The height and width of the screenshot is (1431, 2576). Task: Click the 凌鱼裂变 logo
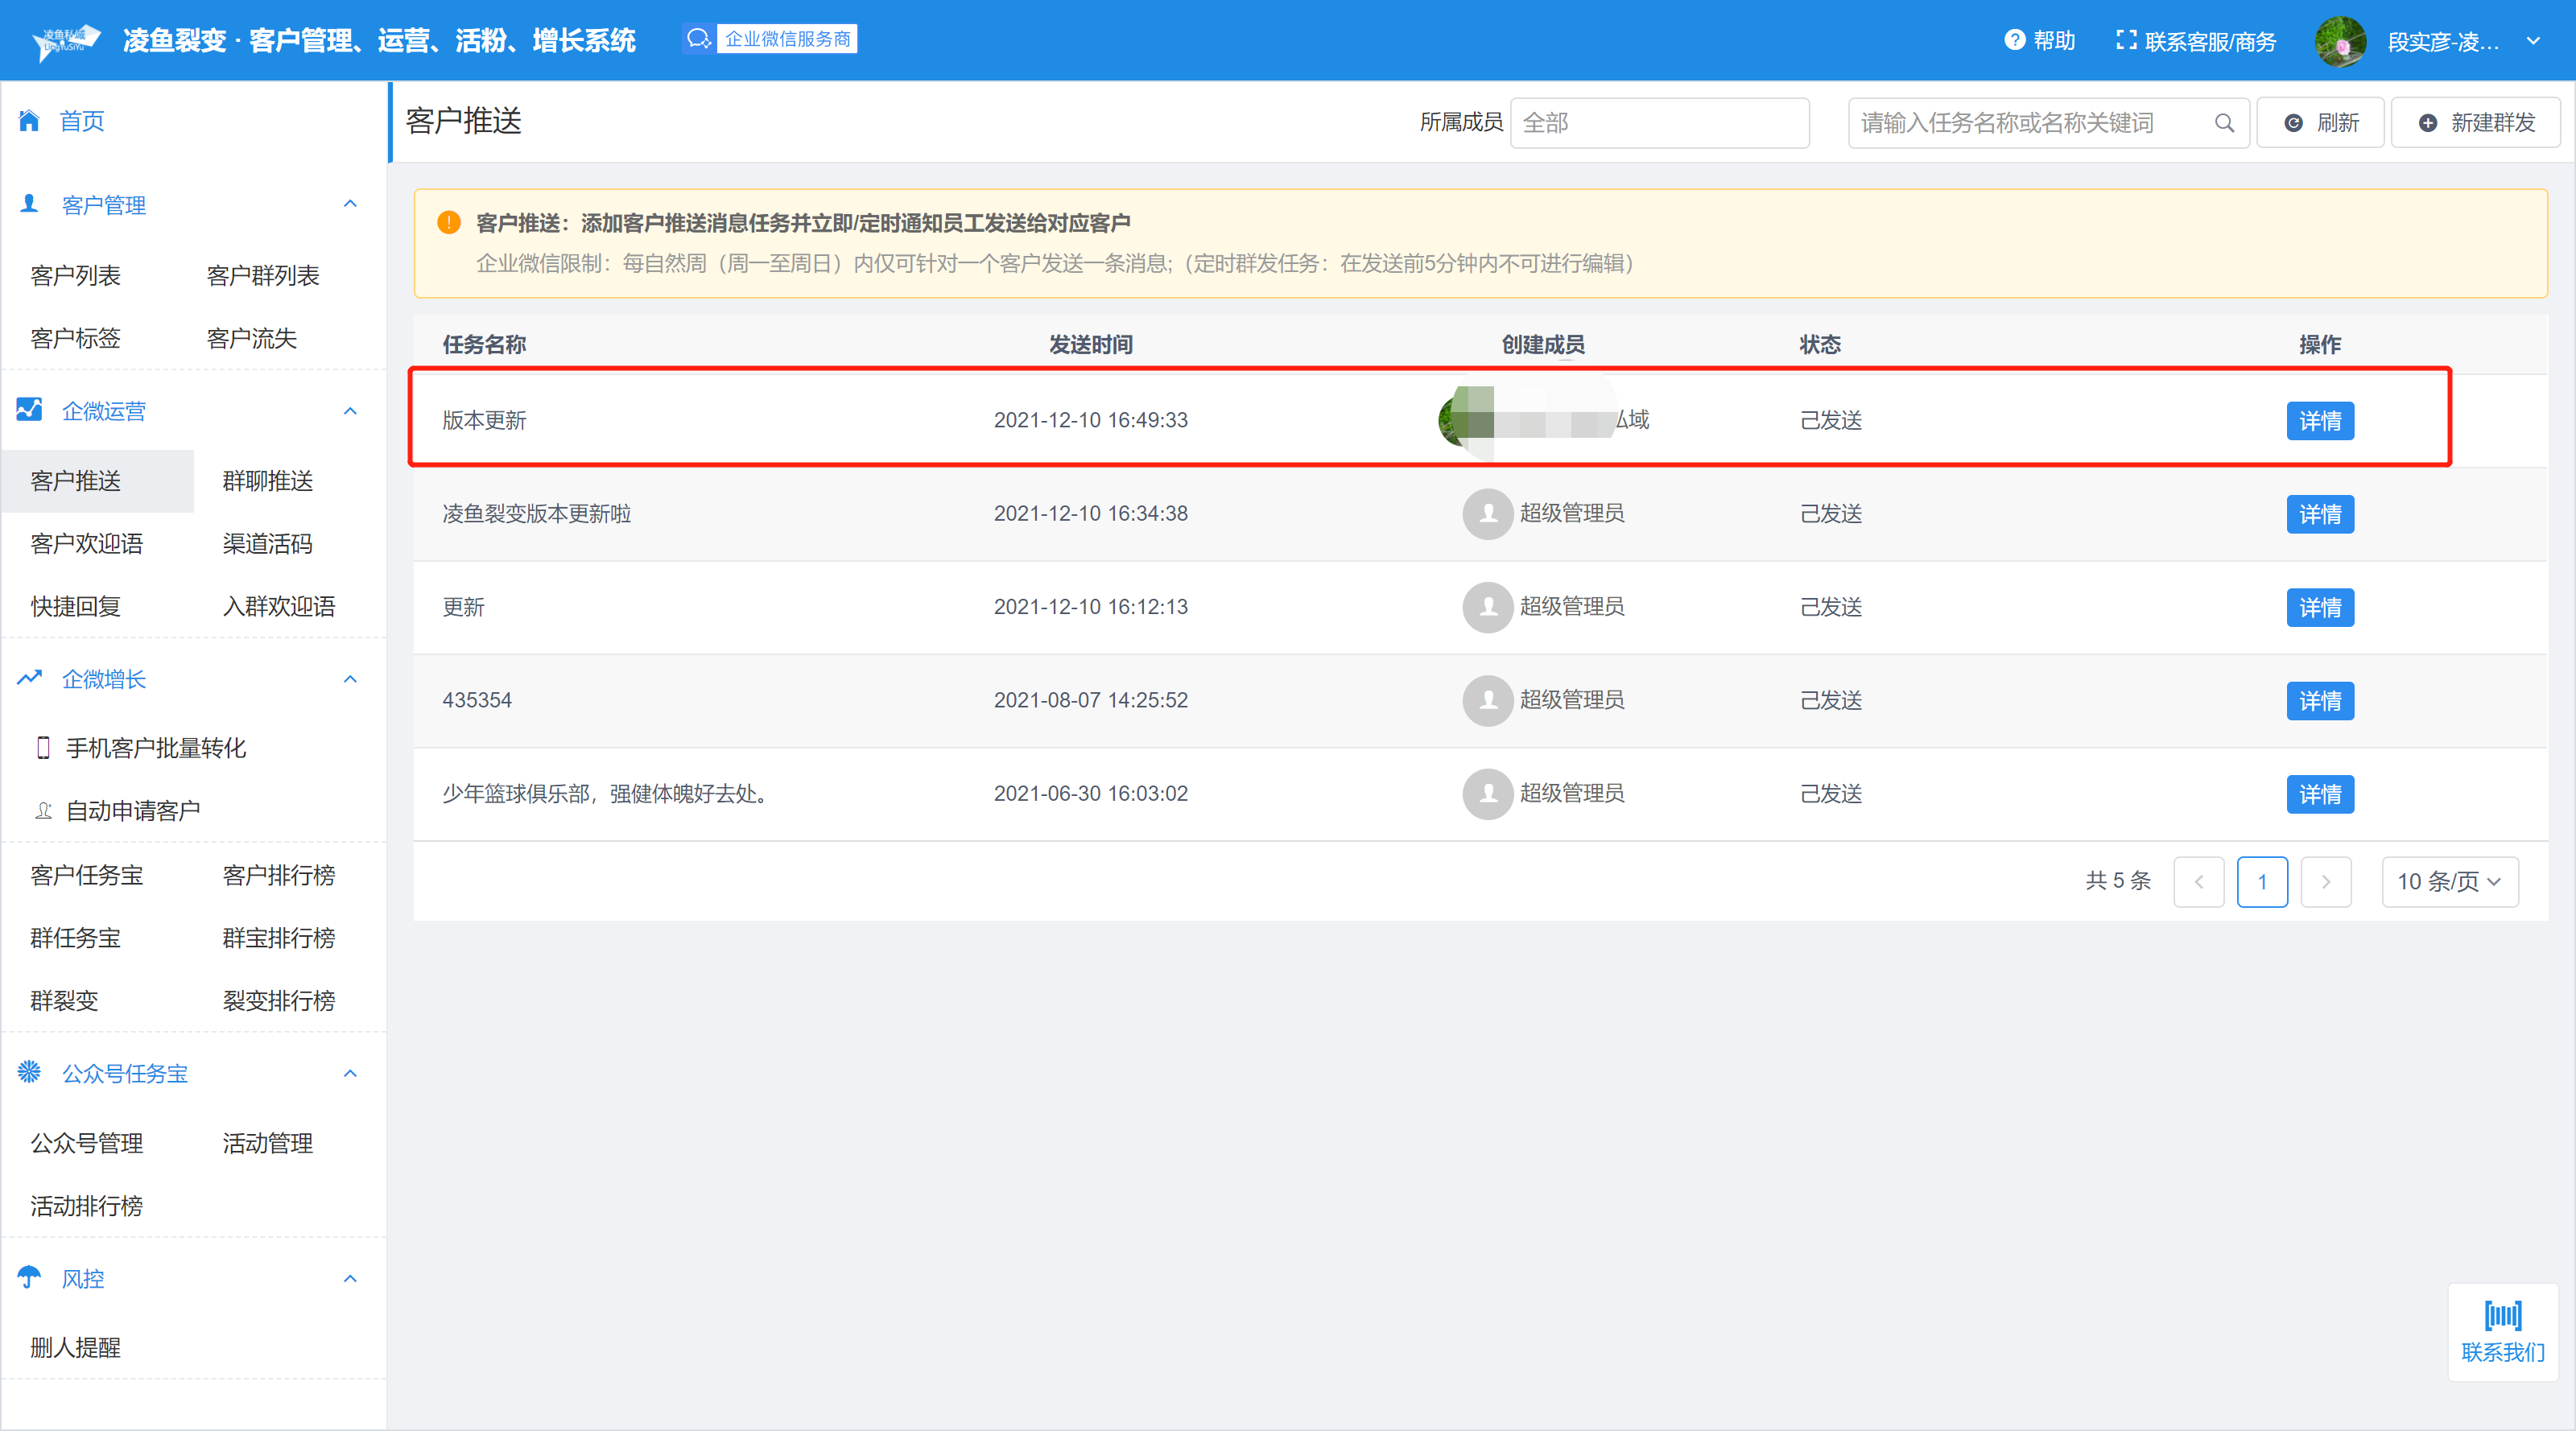click(x=65, y=41)
